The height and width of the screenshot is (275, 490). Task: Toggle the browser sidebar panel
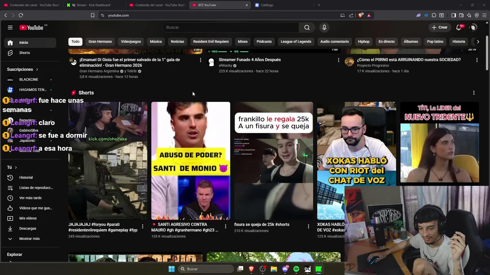click(454, 15)
